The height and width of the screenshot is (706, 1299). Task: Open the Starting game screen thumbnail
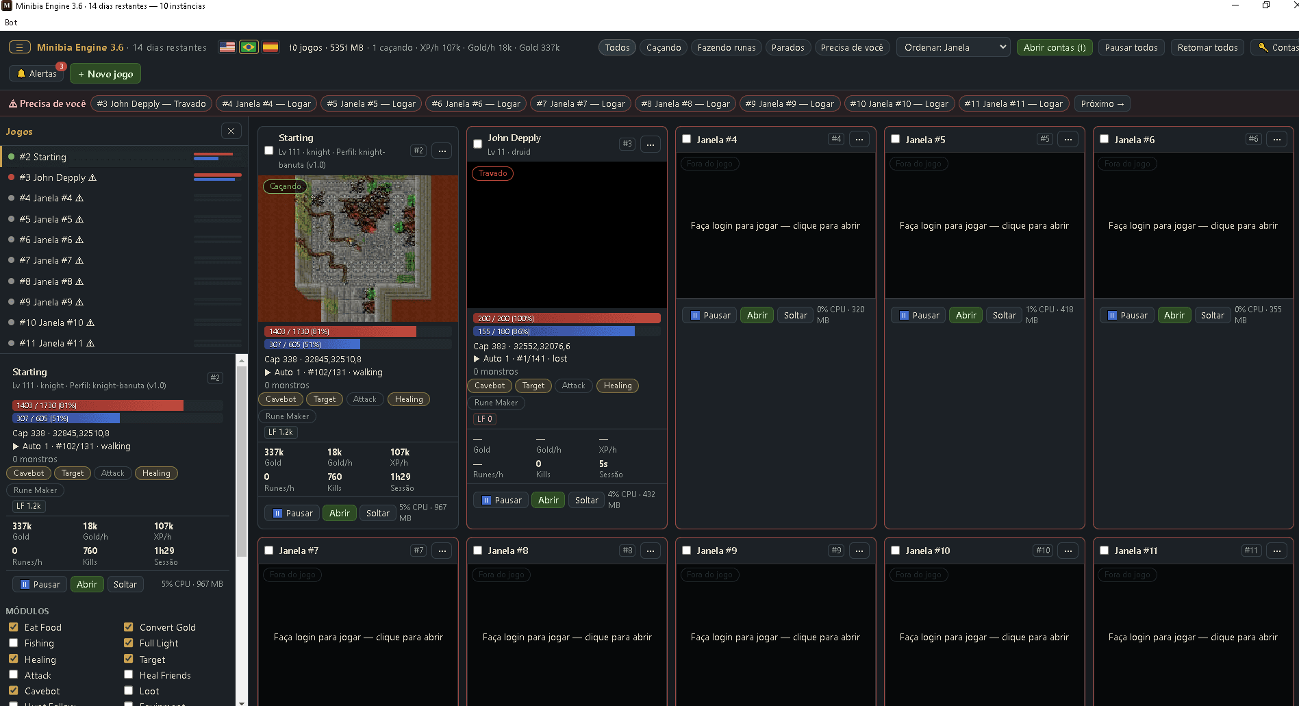point(358,249)
